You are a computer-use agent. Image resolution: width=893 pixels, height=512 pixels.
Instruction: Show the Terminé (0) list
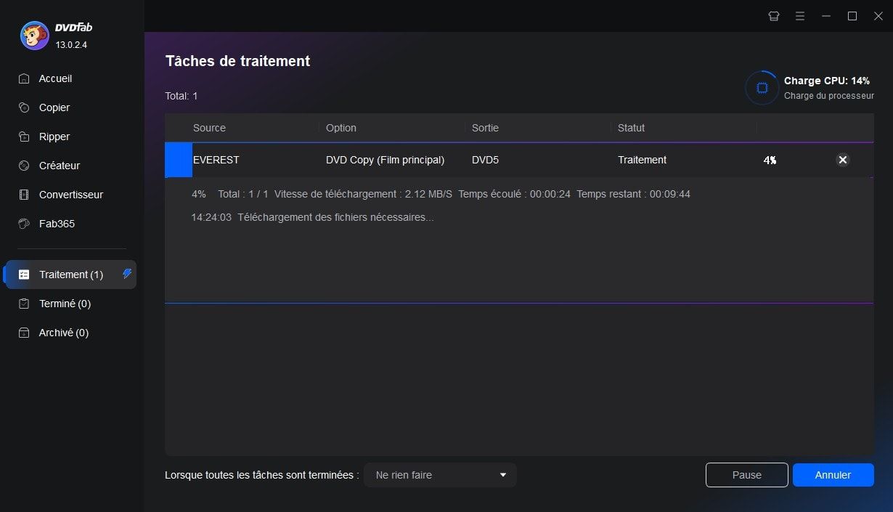[x=70, y=304]
